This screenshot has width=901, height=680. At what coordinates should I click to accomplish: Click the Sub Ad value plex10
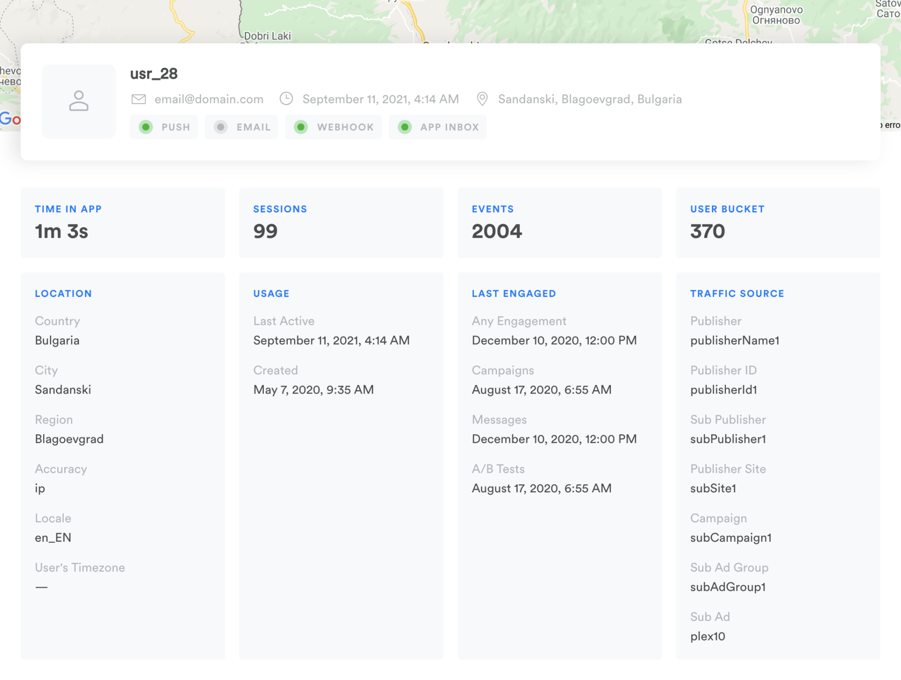(x=708, y=636)
